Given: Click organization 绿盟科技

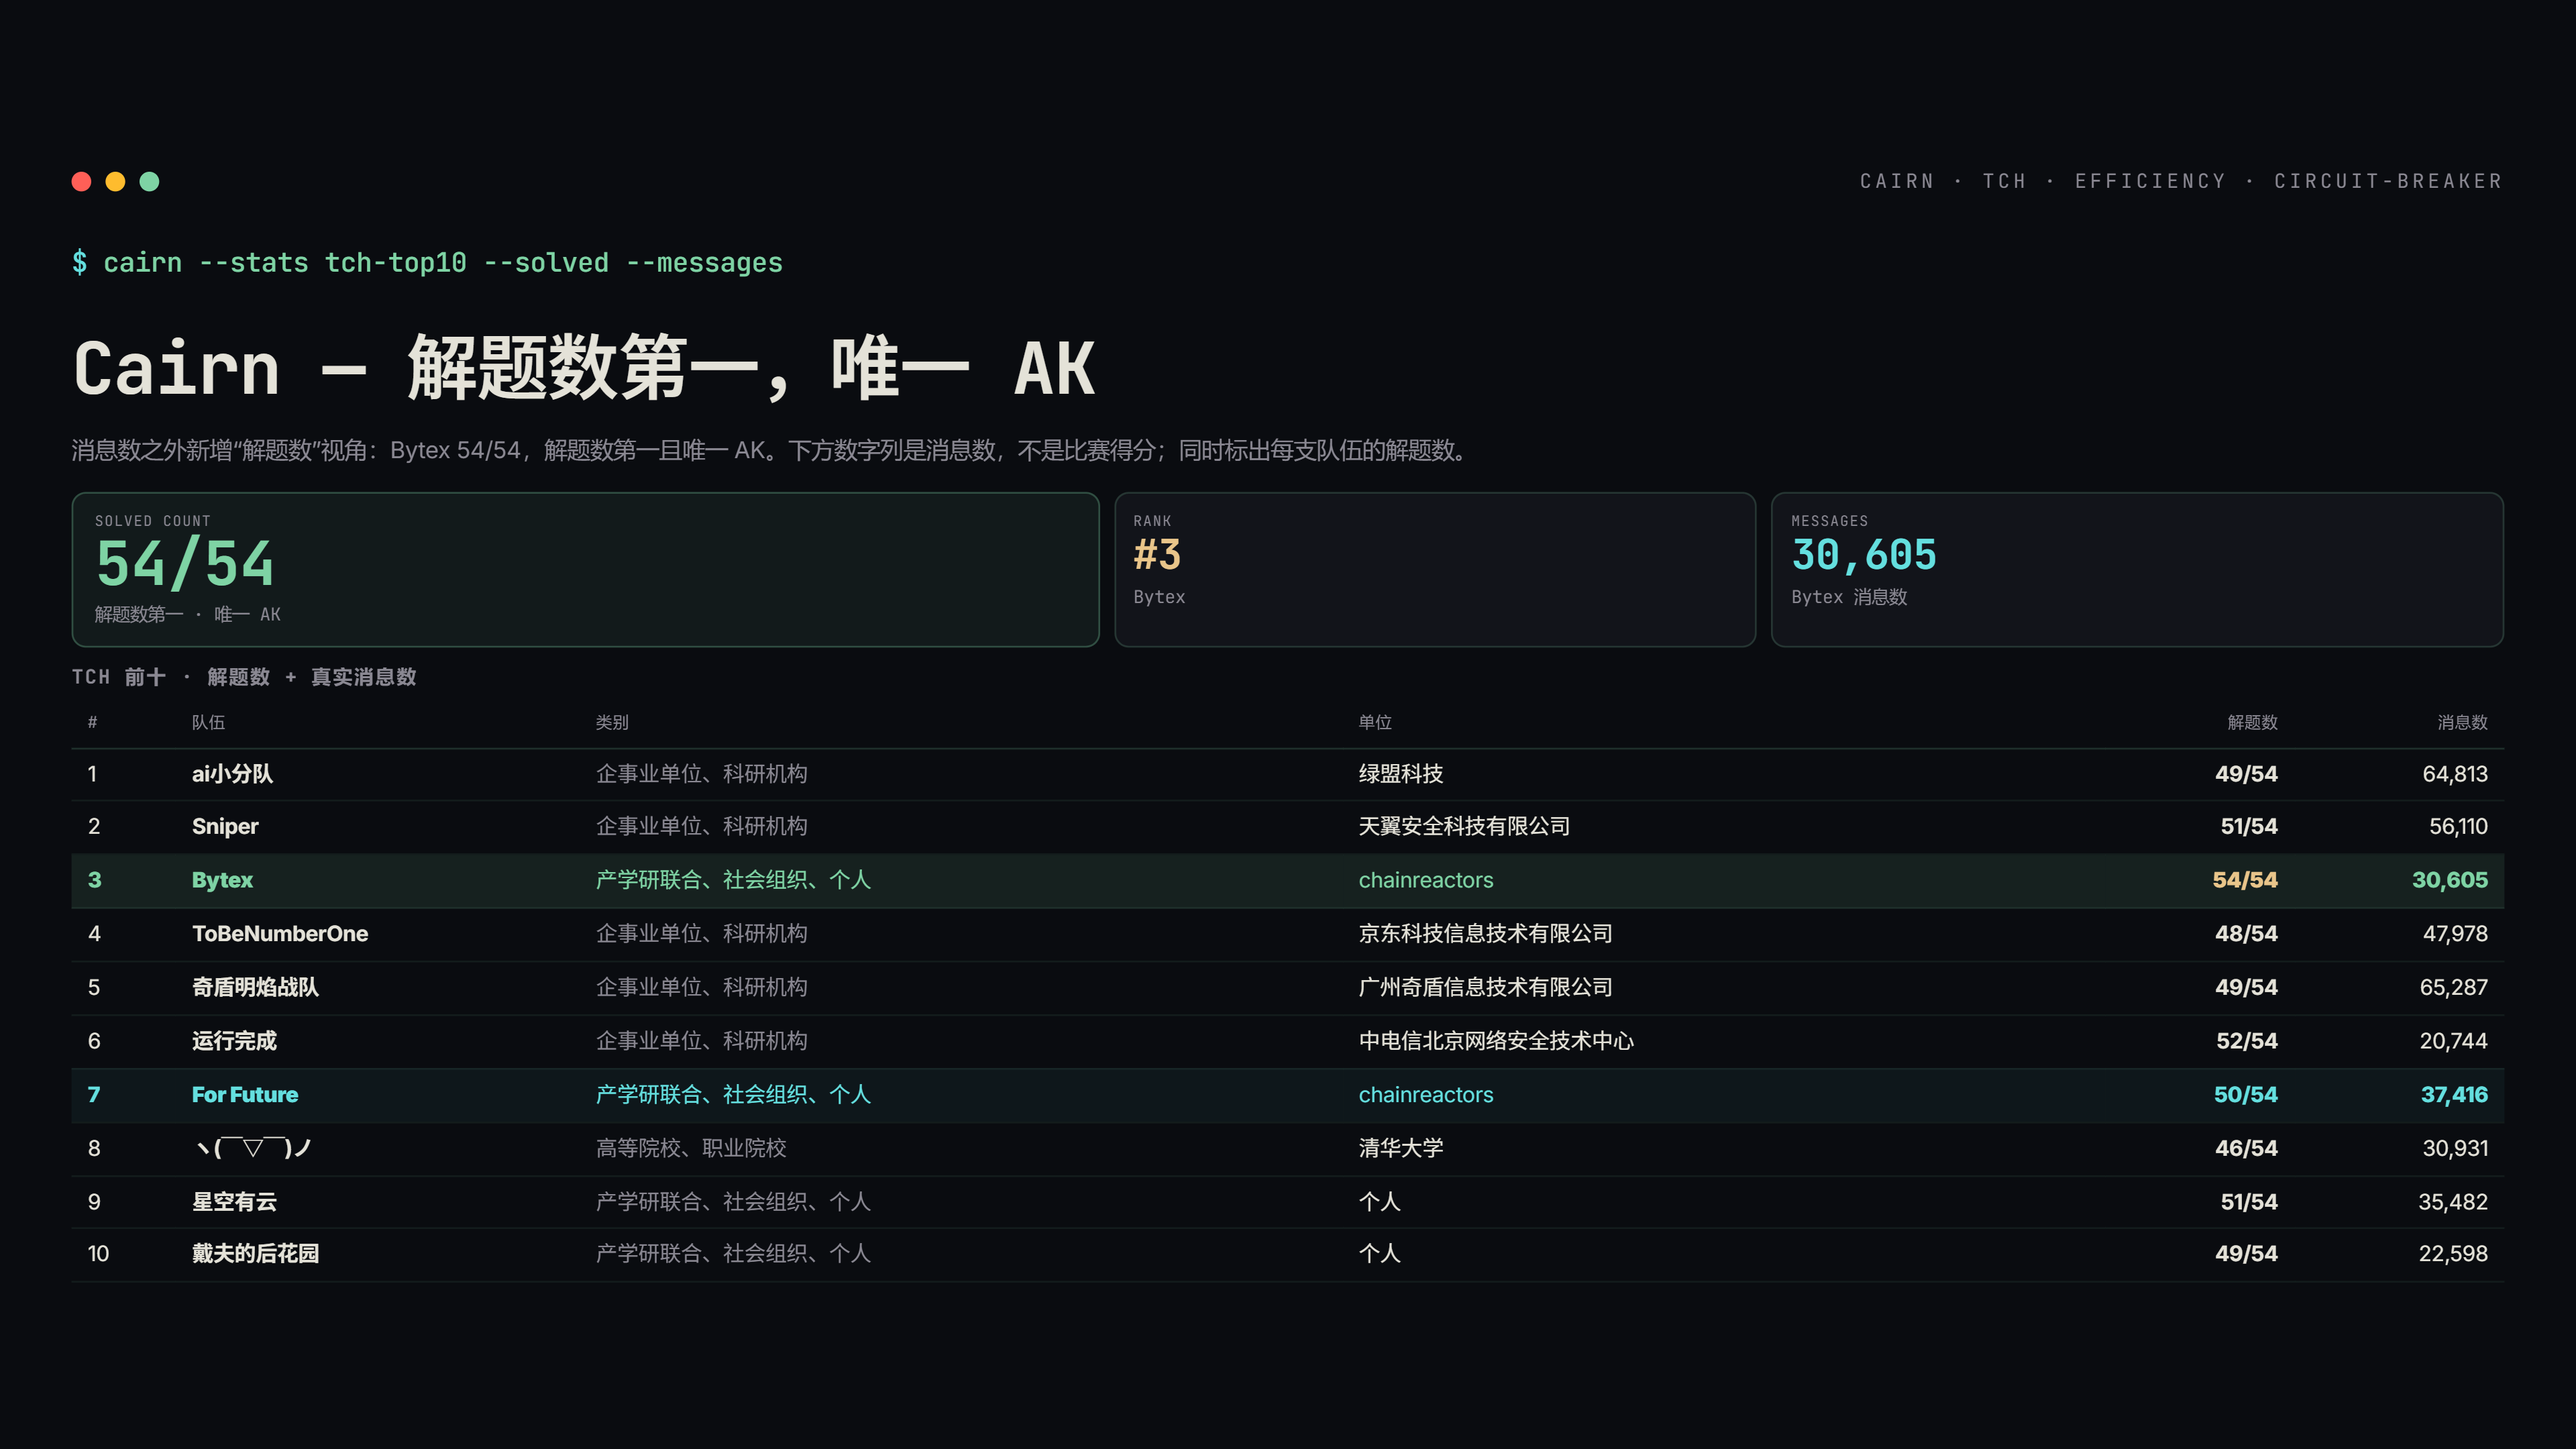Looking at the screenshot, I should (x=1400, y=774).
